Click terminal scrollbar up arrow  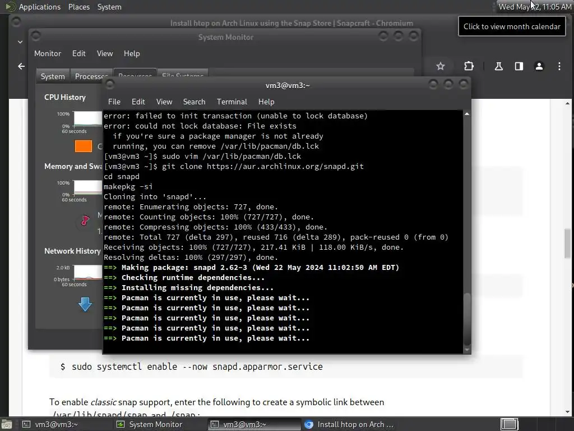click(467, 114)
